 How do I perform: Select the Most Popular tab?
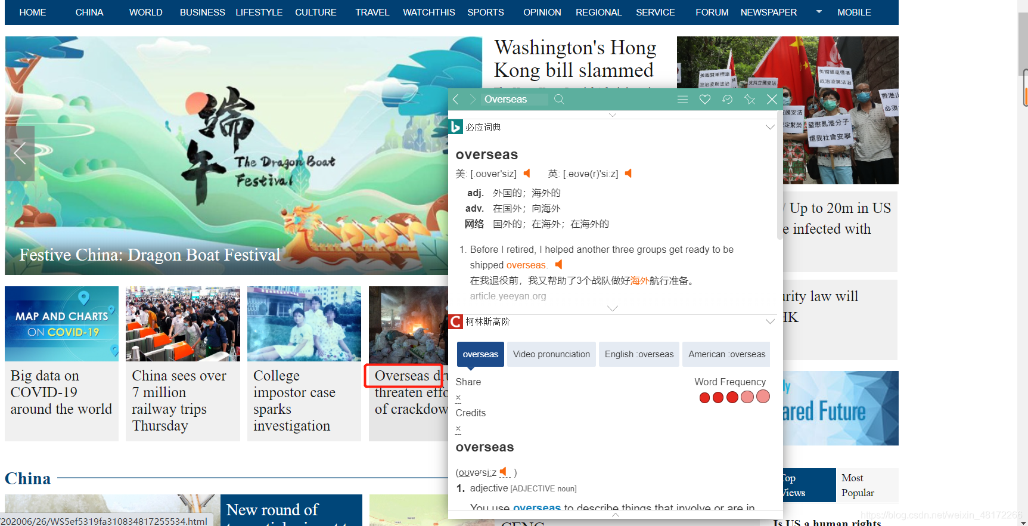(858, 485)
